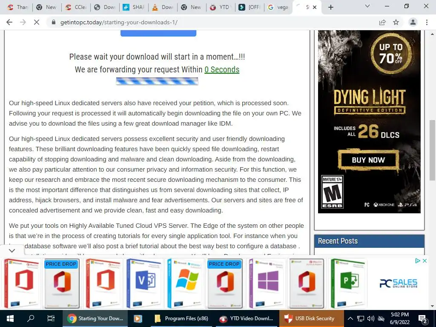Switch to the 'Than' tab
Image resolution: width=436 pixels, height=327 pixels.
pyautogui.click(x=18, y=7)
